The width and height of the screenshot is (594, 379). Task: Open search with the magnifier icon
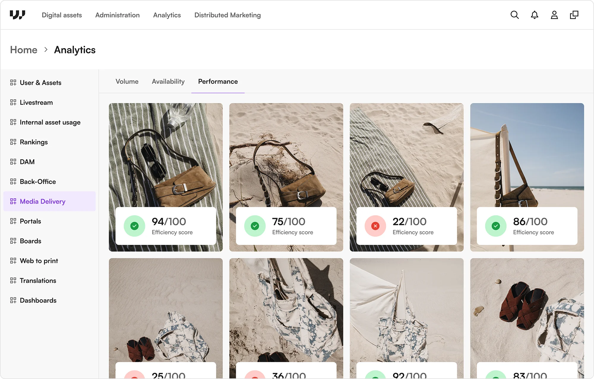514,15
